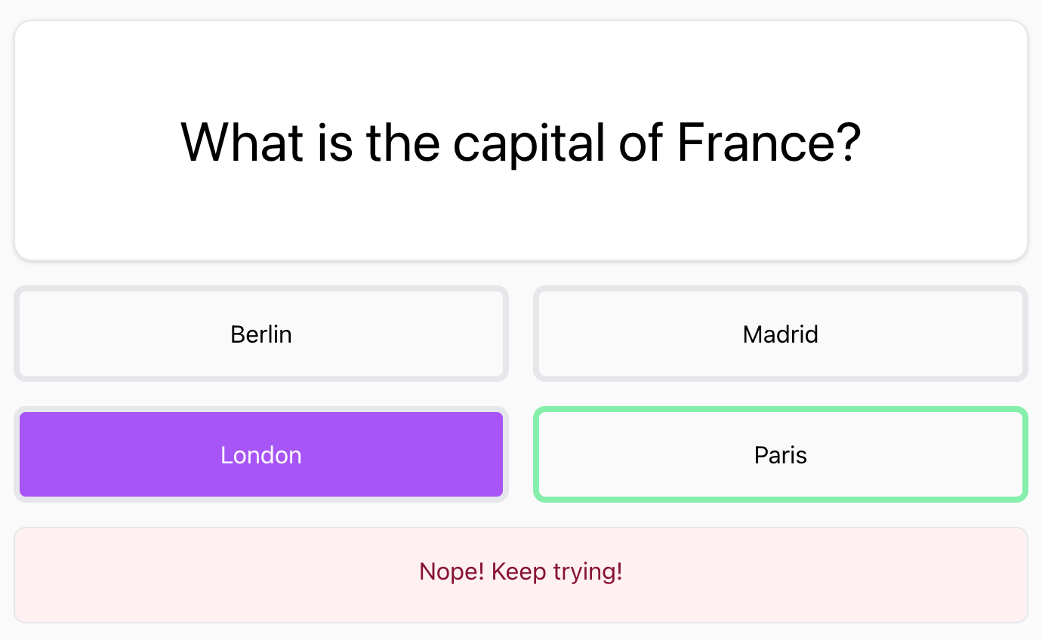Click the purple London answer button
The width and height of the screenshot is (1042, 640).
(x=261, y=454)
